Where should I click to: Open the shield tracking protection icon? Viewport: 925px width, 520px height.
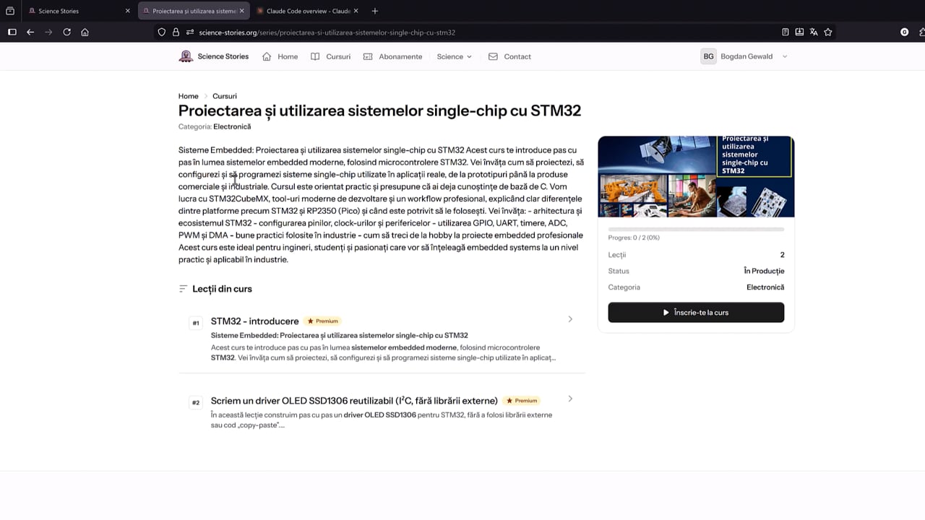tap(162, 32)
